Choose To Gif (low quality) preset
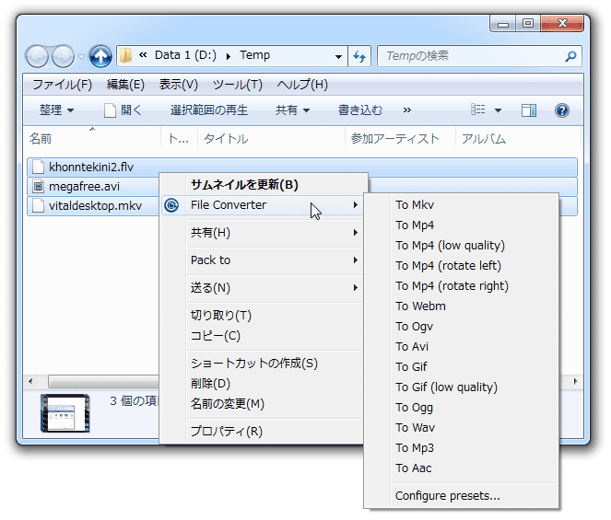The image size is (611, 520). point(461,387)
